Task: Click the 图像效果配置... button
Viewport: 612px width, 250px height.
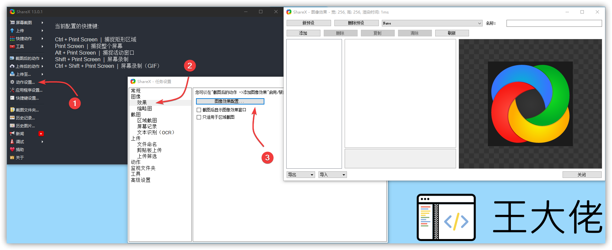Action: pyautogui.click(x=230, y=101)
